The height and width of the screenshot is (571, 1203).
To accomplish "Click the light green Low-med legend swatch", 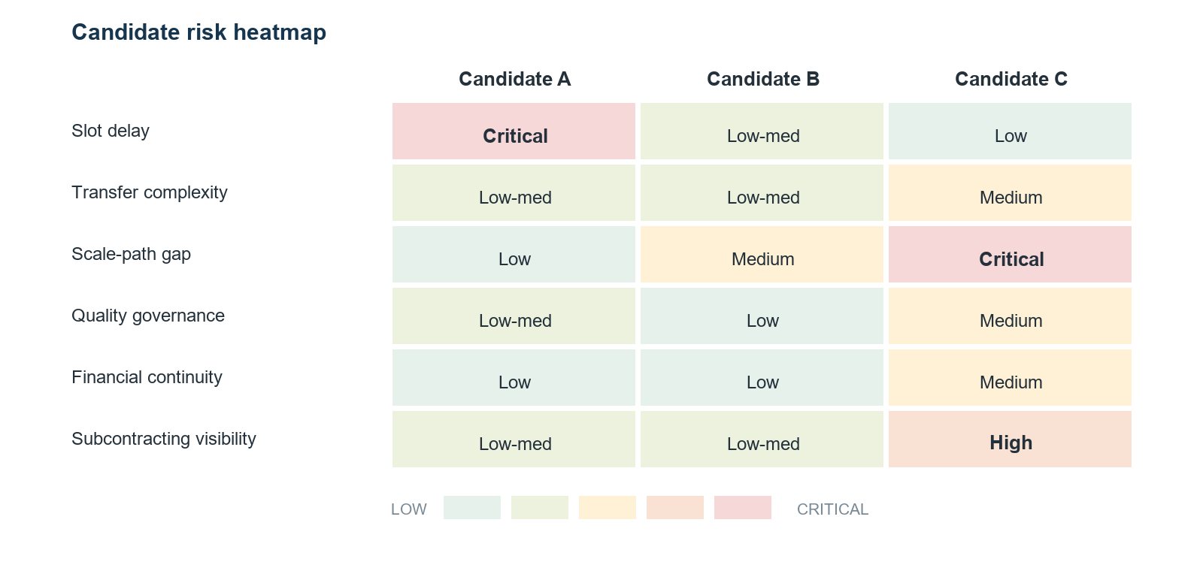I will coord(540,507).
